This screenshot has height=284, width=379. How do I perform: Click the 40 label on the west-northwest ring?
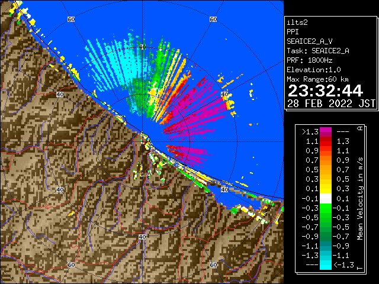60,94
